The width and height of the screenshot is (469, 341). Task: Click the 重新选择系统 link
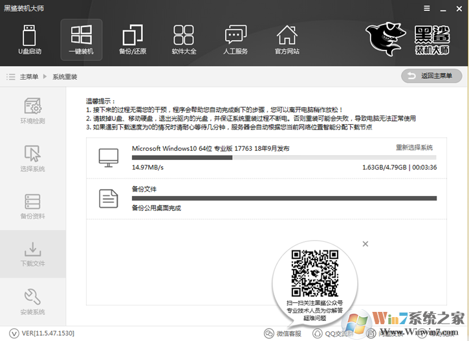[x=414, y=148]
